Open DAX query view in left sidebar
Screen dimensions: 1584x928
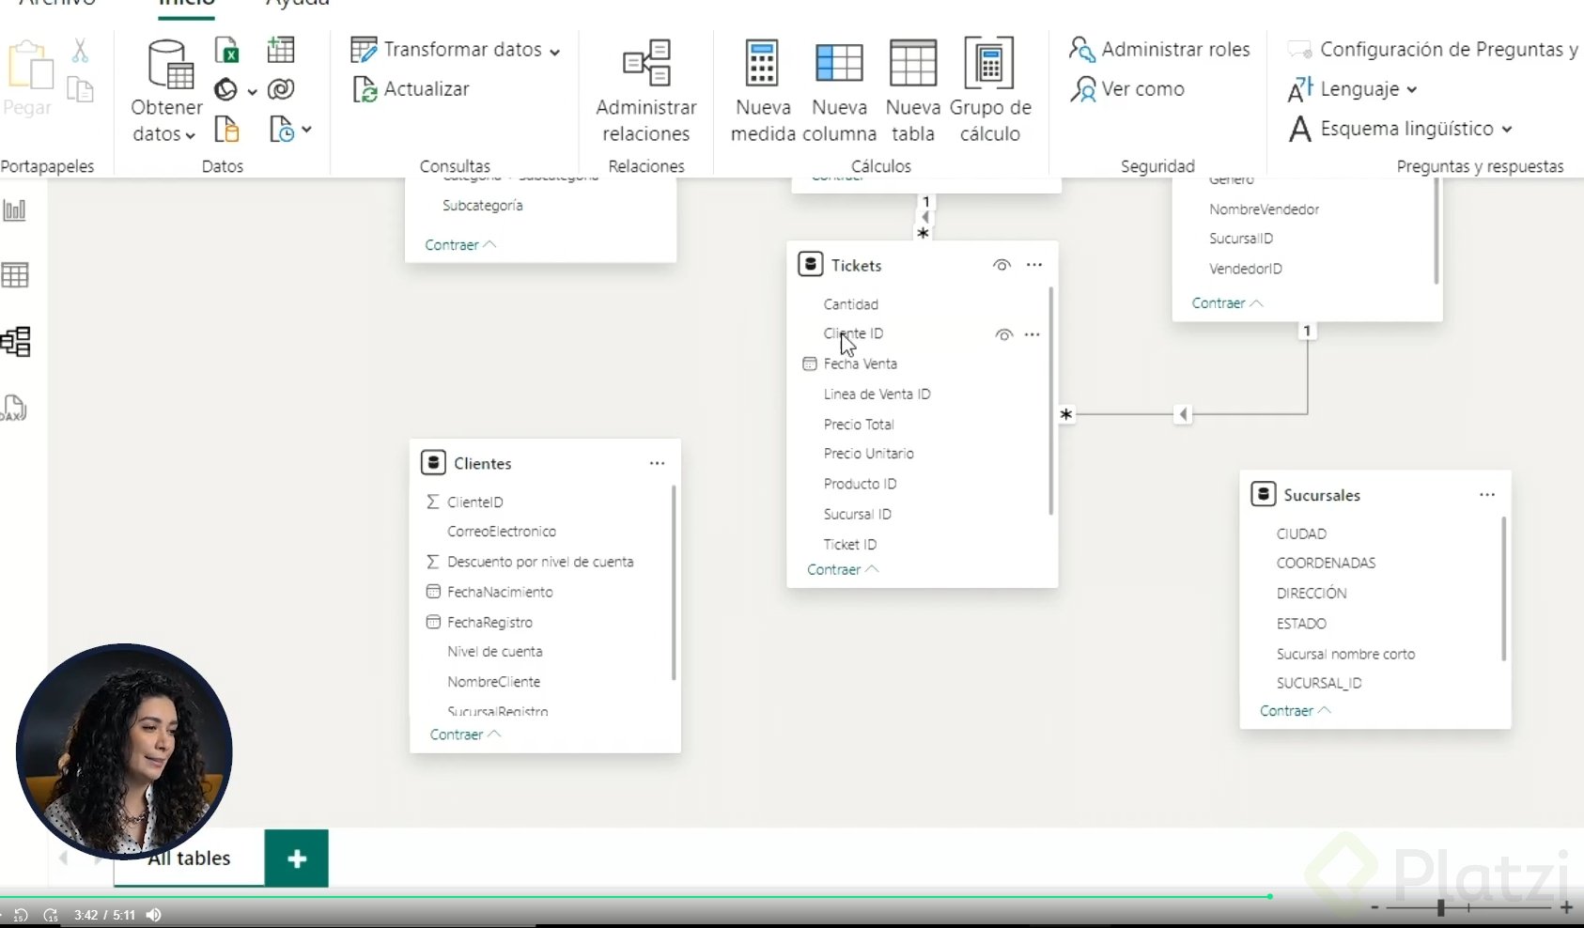click(14, 408)
